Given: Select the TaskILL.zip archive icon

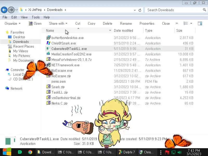Looking at the screenshot, I should [x=48, y=92].
